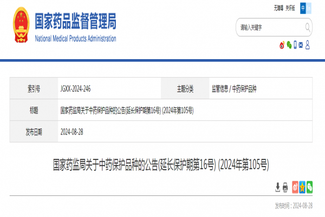The width and height of the screenshot is (325, 217).
Task: Share article to QQ Zone star icon
Action: pos(302,187)
